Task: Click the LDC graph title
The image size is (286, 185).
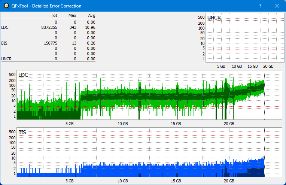Action: point(23,75)
